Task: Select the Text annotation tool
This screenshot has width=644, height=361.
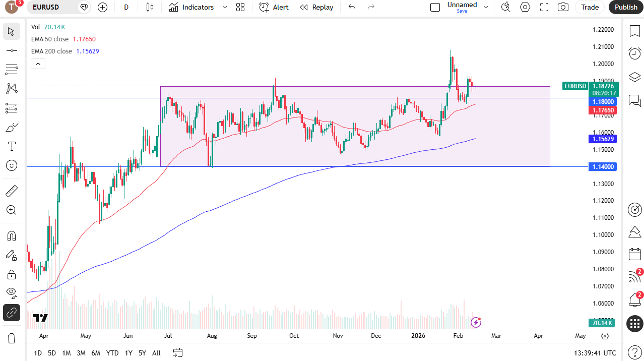Action: click(x=12, y=146)
